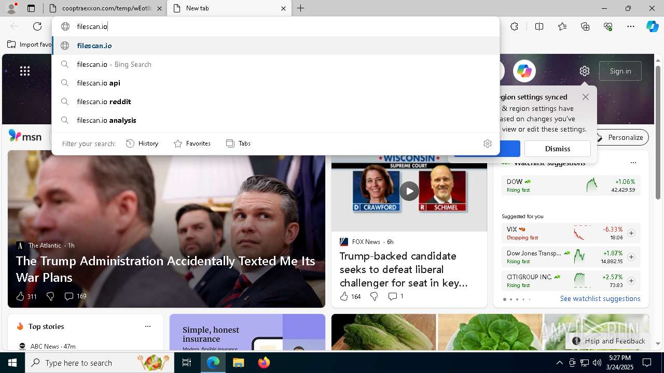The image size is (664, 373).
Task: Click See watchlist suggestions link
Action: (x=600, y=298)
